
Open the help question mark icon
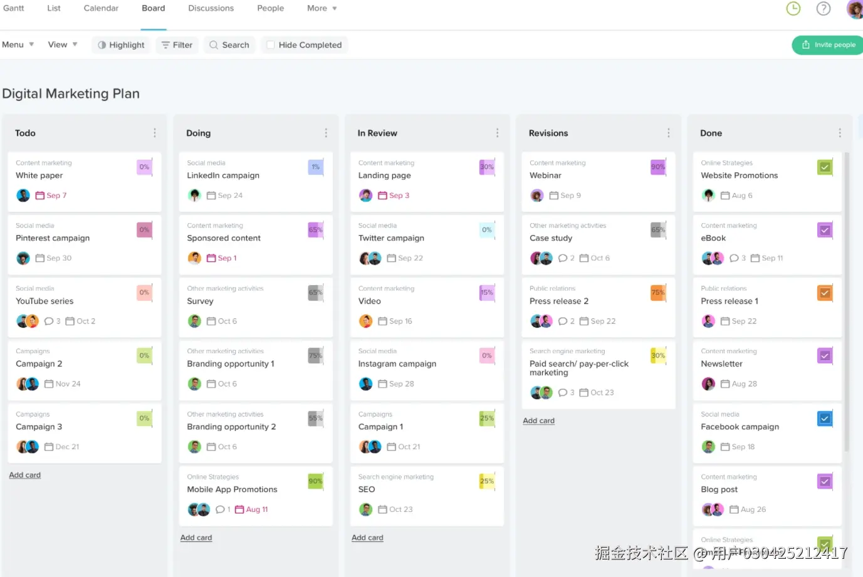[824, 8]
